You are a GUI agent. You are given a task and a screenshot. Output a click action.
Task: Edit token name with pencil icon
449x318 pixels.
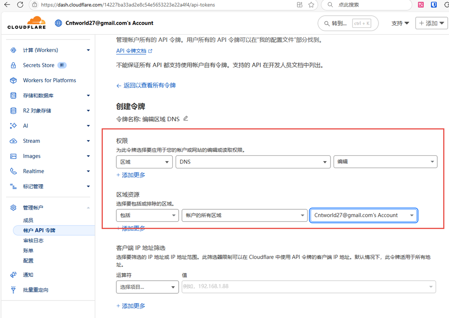point(185,118)
